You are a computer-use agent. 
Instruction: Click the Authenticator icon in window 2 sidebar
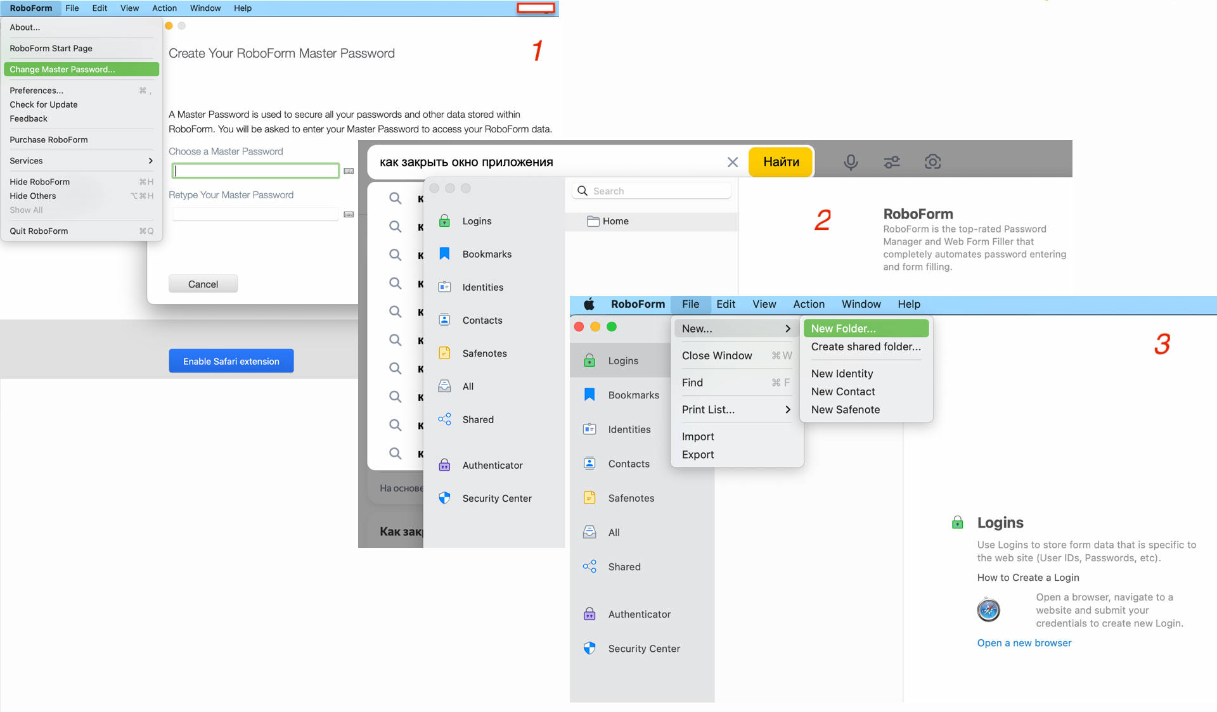(444, 465)
